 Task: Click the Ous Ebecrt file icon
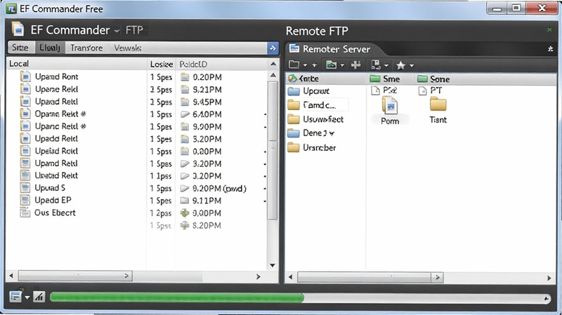point(25,213)
